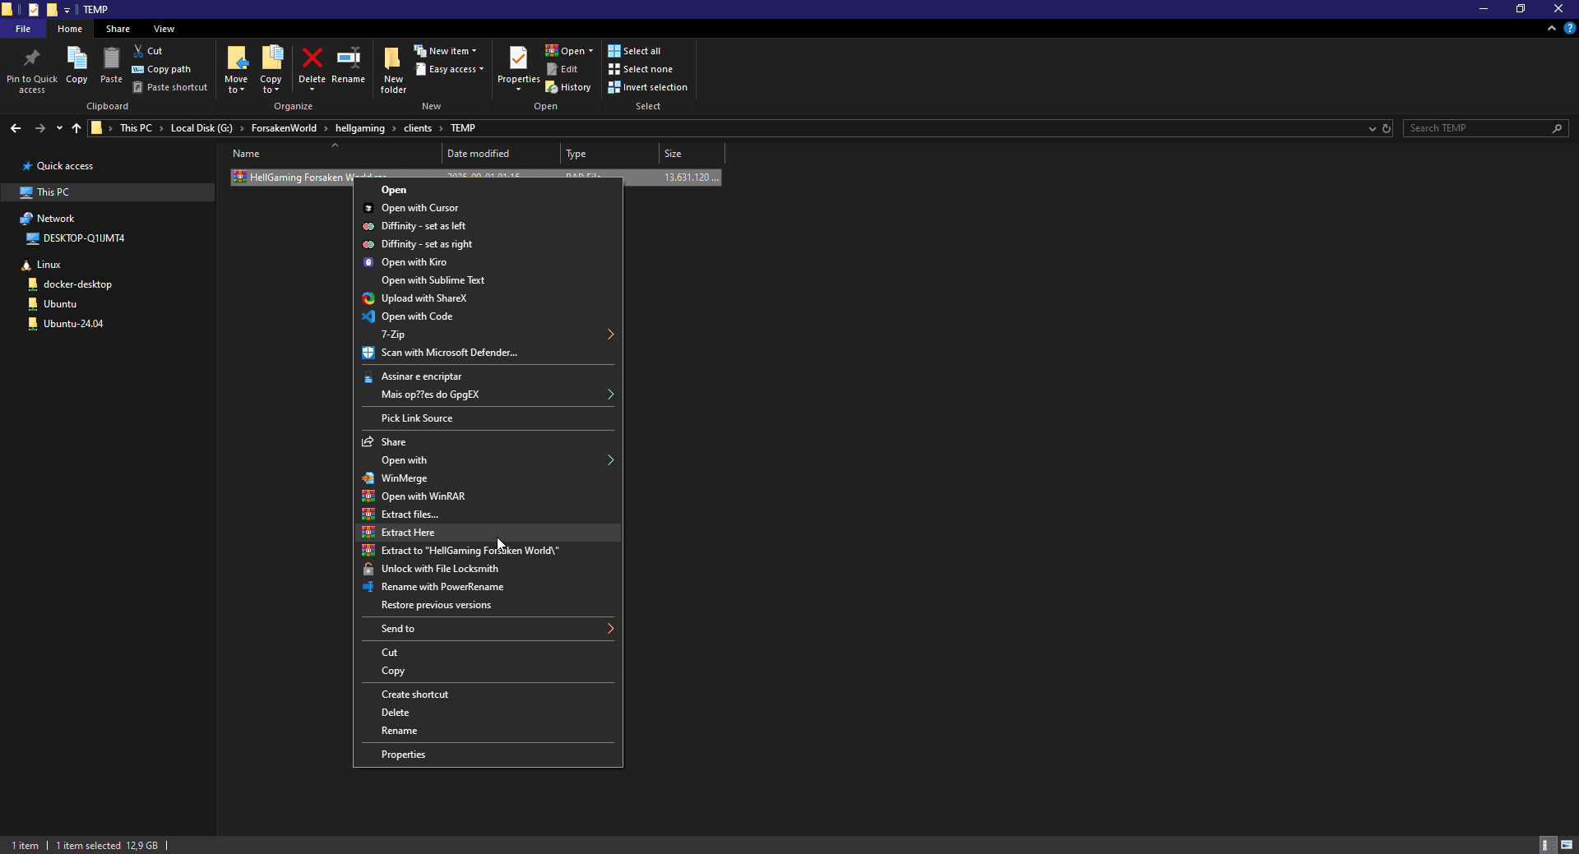Switch to the View ribbon tab

coord(164,29)
